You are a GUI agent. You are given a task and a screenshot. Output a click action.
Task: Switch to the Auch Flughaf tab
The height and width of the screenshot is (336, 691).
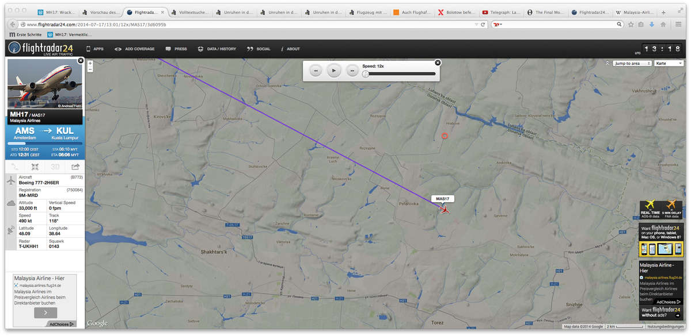[x=412, y=11]
